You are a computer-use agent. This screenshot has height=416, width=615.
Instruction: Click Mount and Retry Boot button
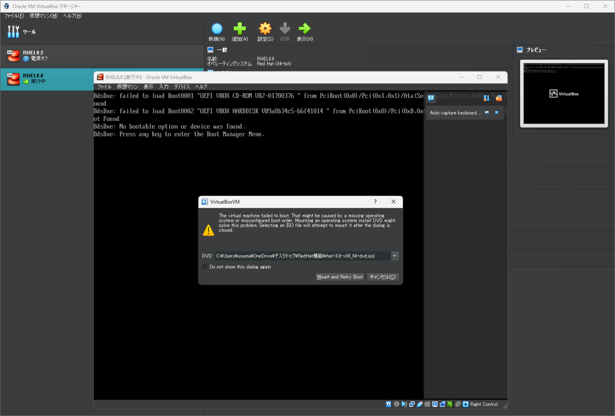point(340,277)
